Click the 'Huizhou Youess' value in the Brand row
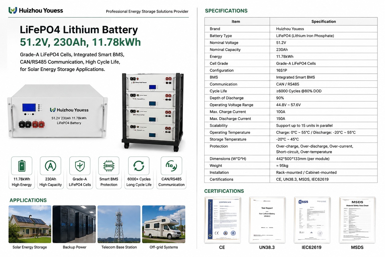 point(290,29)
